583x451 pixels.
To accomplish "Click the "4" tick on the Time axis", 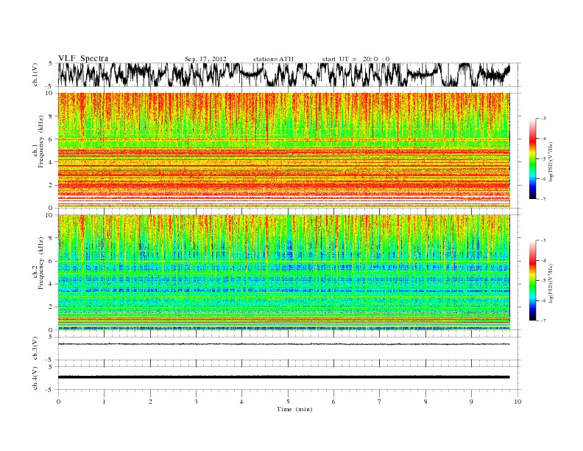I will tap(241, 402).
